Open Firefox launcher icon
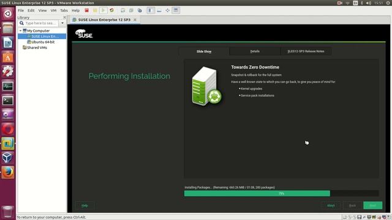The image size is (392, 220). (8, 172)
